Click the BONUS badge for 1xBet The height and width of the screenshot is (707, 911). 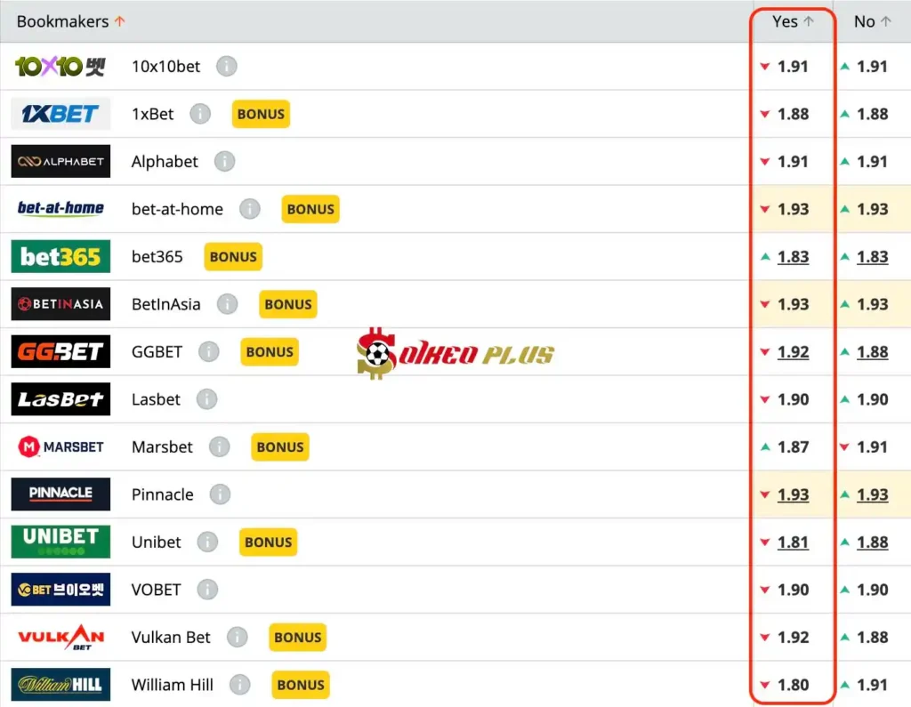tap(261, 114)
